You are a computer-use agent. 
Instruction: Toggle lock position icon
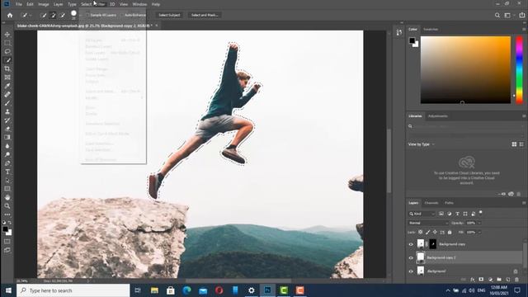pyautogui.click(x=435, y=232)
